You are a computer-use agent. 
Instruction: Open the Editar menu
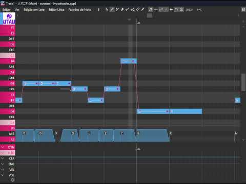point(6,10)
